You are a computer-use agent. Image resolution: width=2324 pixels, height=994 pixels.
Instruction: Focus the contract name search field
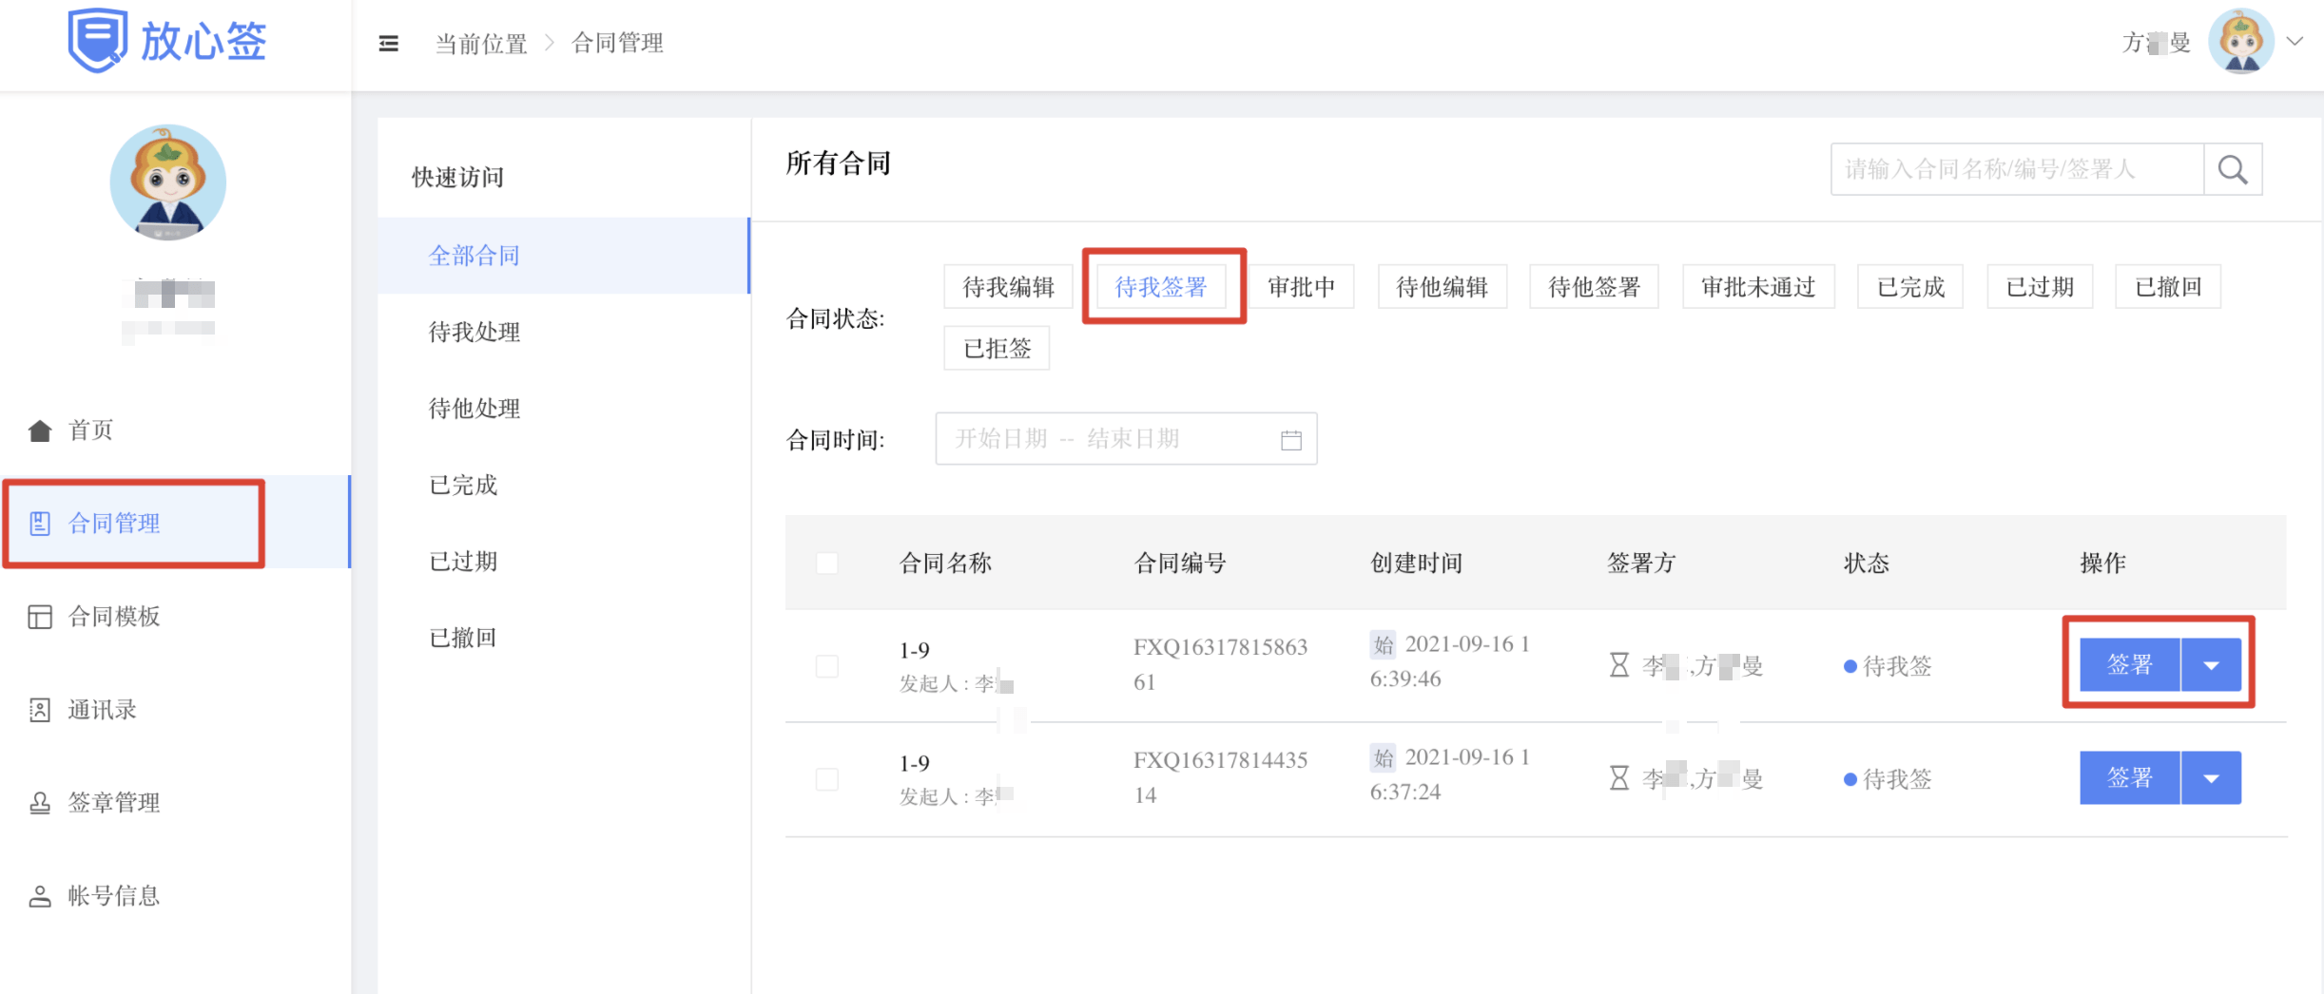tap(2017, 169)
